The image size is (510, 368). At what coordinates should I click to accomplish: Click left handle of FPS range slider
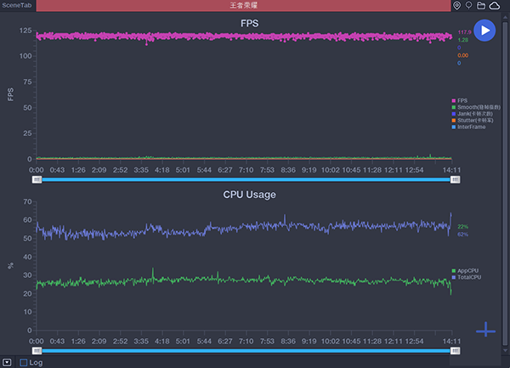[37, 179]
